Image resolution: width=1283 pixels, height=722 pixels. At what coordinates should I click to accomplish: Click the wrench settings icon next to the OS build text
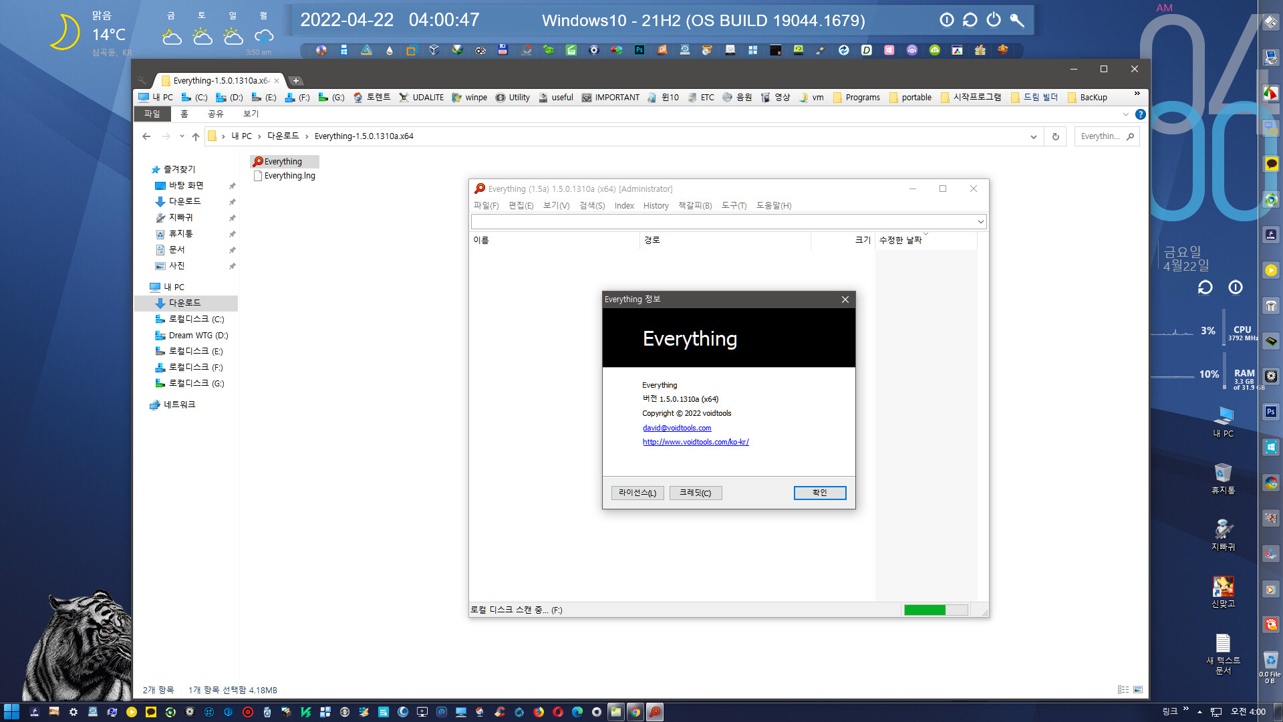coord(1017,20)
